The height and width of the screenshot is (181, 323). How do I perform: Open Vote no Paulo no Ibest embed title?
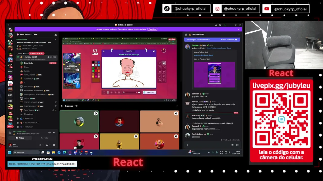(203, 55)
